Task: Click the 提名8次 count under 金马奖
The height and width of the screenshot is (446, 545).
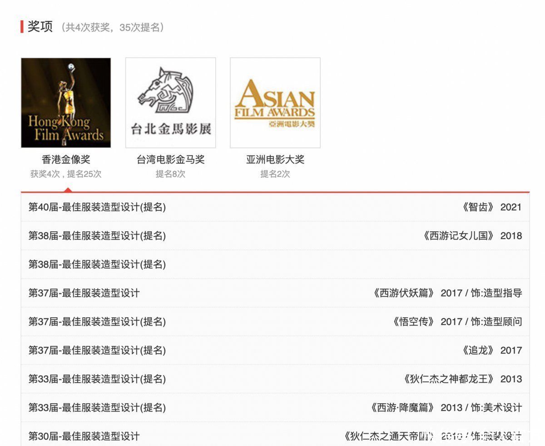Action: (170, 174)
